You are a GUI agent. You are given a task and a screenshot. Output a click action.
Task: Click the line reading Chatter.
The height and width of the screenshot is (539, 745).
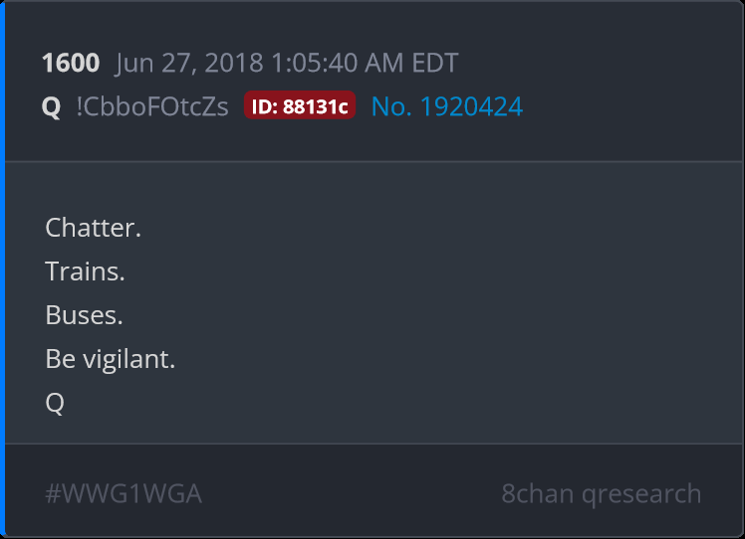[94, 228]
